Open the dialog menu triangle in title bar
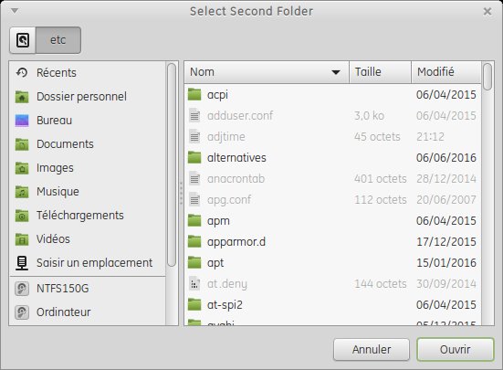 pyautogui.click(x=15, y=11)
